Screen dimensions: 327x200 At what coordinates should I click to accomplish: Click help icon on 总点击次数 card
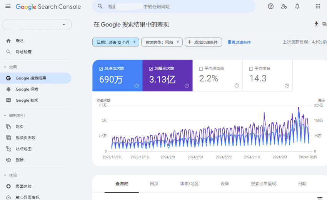tap(137, 86)
